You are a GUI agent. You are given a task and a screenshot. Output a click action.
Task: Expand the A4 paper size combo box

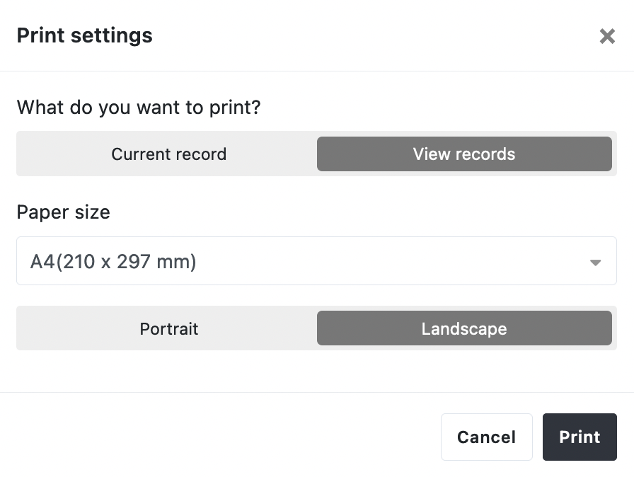pos(316,262)
